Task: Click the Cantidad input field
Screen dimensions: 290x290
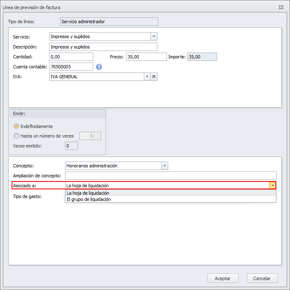Action: pyautogui.click(x=71, y=57)
